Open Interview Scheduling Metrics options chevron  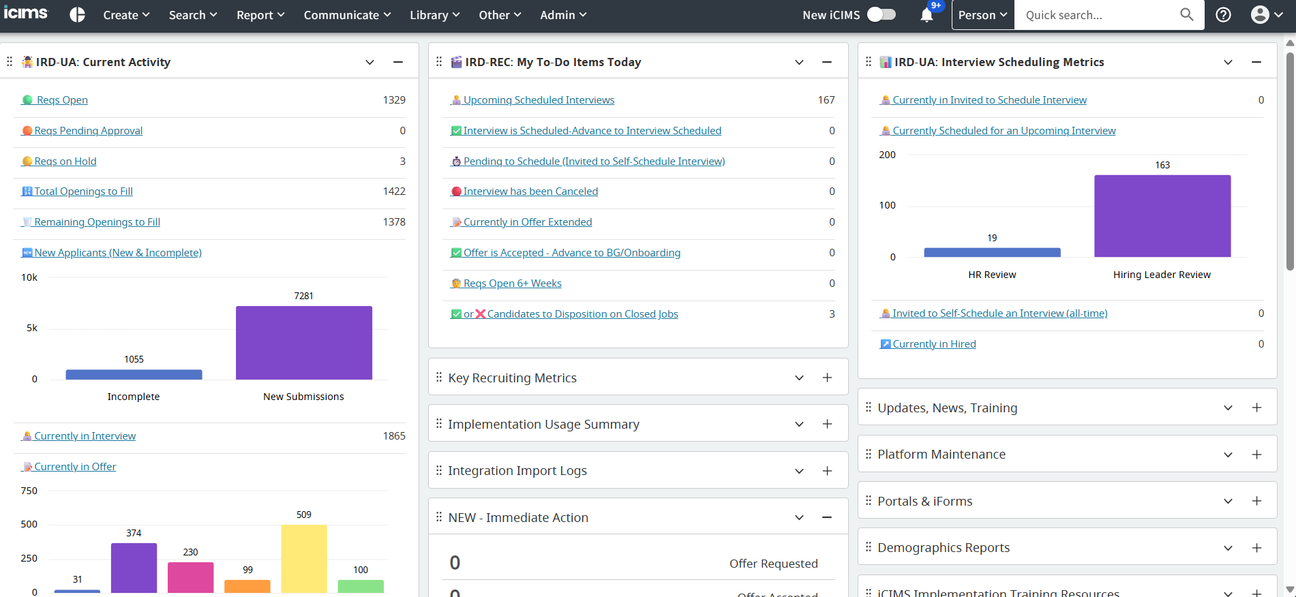click(x=1228, y=62)
